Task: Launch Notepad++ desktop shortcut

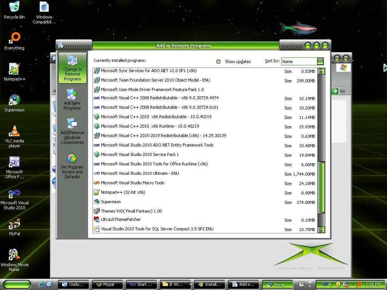Action: pos(14,72)
